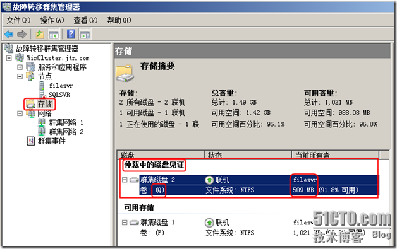Open 群集事件 in the tree
Viewport: 397px width, 249px height.
pyautogui.click(x=52, y=141)
